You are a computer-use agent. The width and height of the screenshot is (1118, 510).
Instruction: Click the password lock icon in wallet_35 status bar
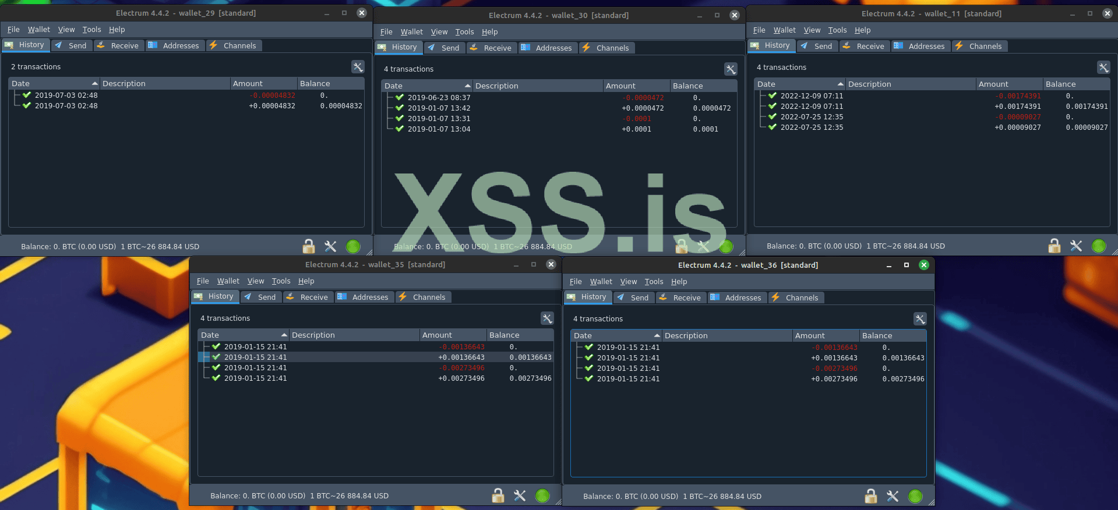pos(498,495)
